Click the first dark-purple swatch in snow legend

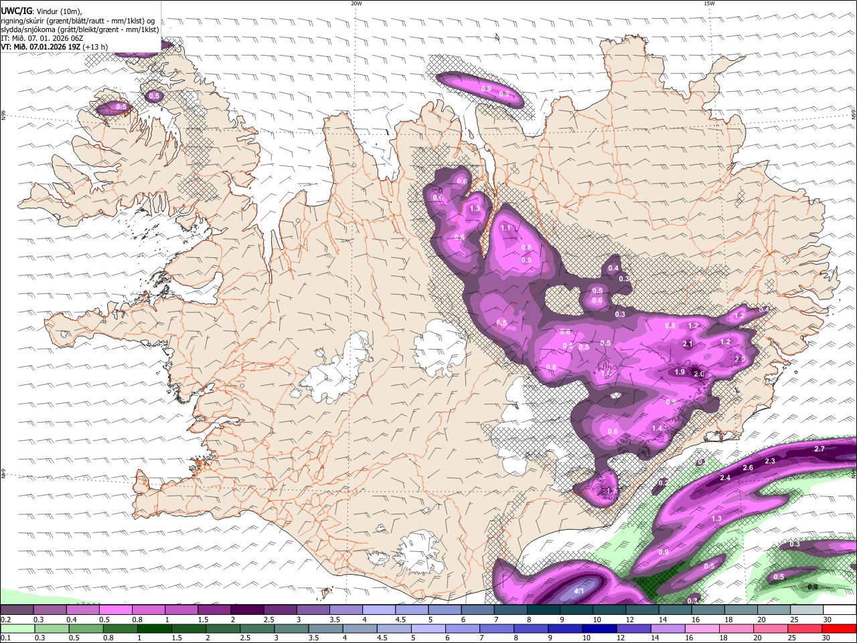pyautogui.click(x=17, y=610)
